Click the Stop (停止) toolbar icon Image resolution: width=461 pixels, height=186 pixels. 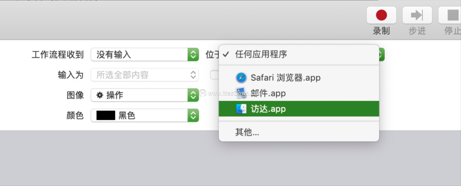450,15
